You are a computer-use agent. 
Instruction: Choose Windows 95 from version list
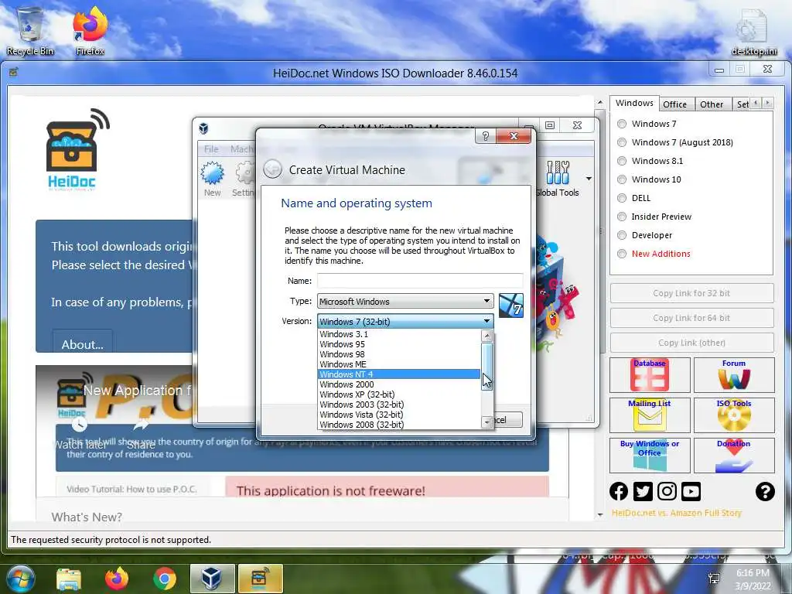tap(399, 344)
